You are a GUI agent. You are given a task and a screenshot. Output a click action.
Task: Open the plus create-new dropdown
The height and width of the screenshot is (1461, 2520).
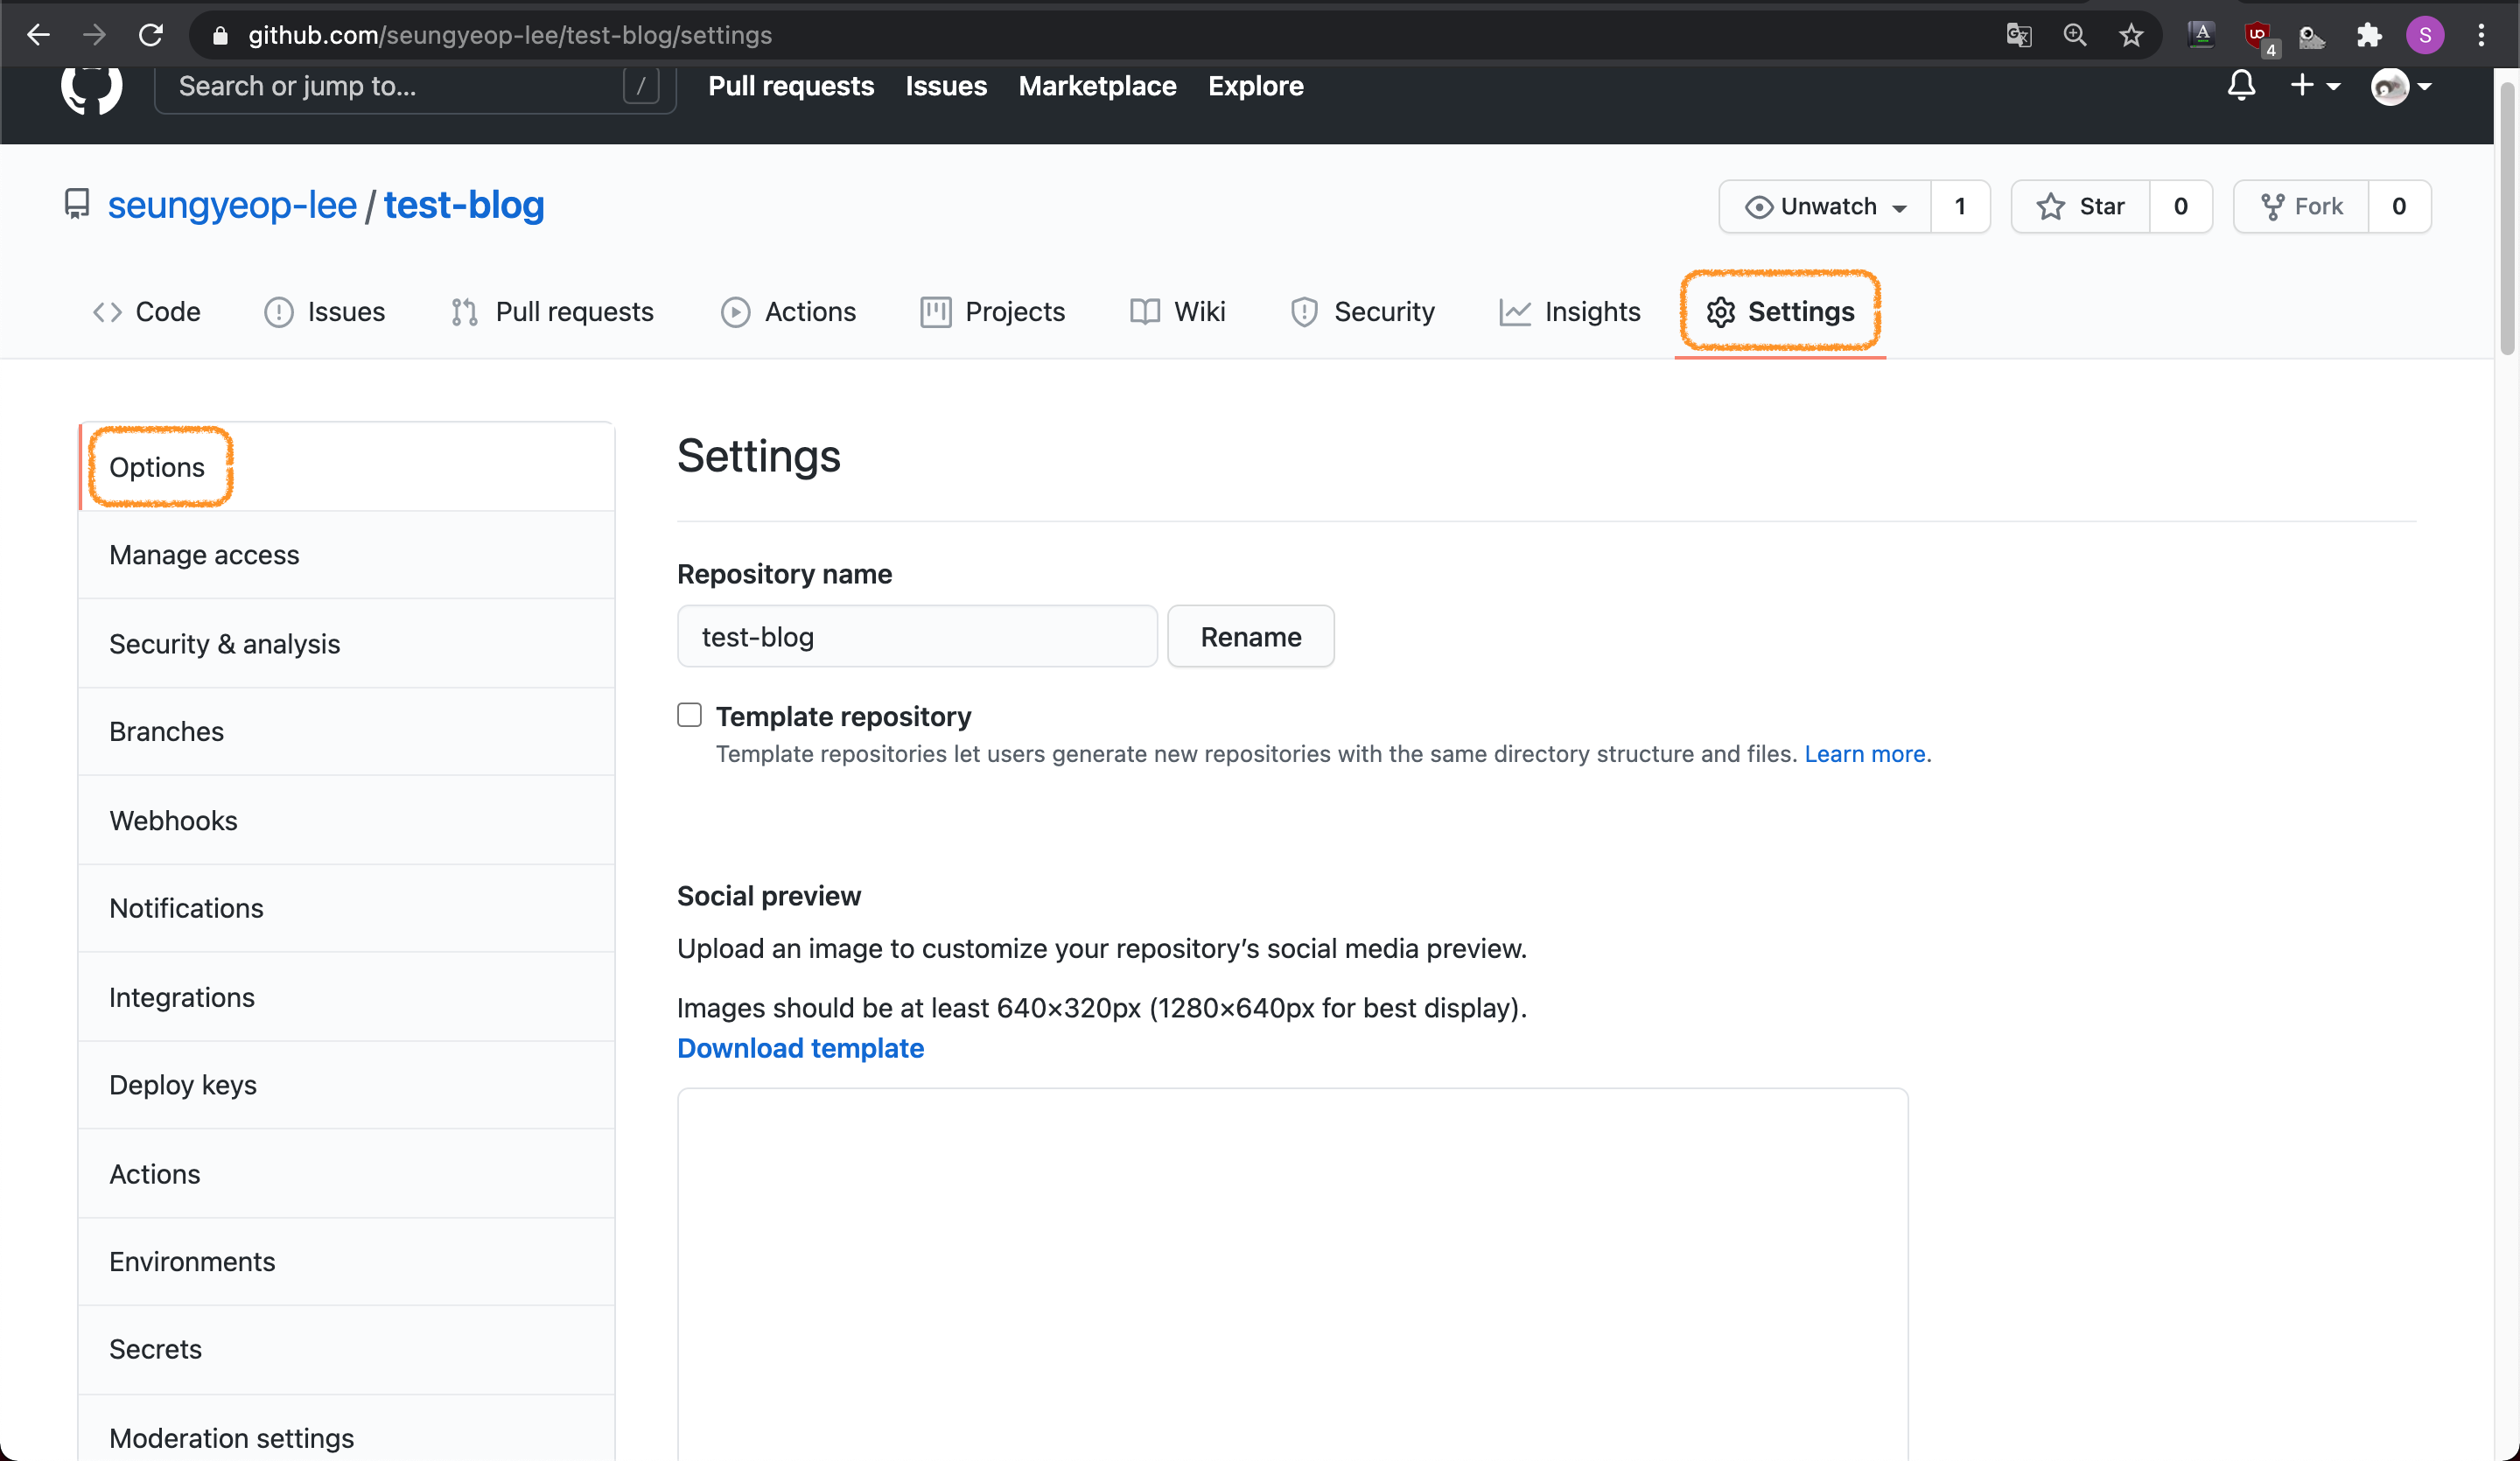pyautogui.click(x=2313, y=86)
